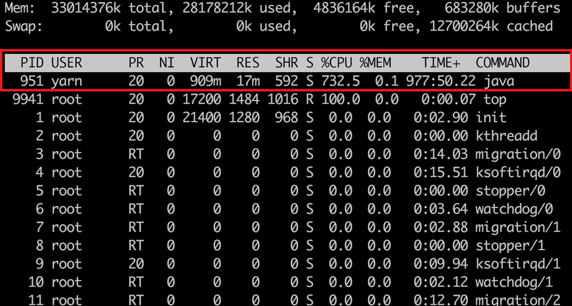Click the 100.0 CPU value
Viewport: 572px width, 306px height.
pyautogui.click(x=340, y=100)
